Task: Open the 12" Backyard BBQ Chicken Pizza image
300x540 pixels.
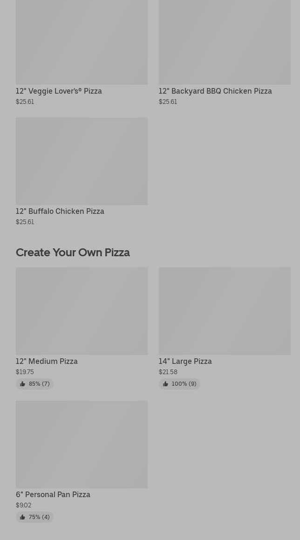Action: tap(225, 42)
